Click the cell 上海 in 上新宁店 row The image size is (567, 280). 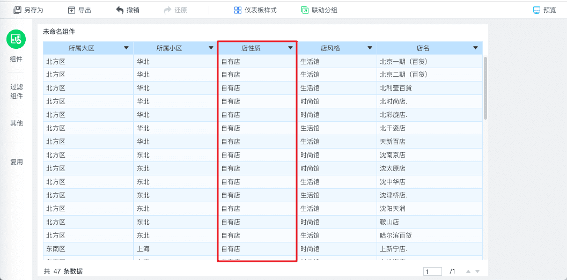[175, 249]
